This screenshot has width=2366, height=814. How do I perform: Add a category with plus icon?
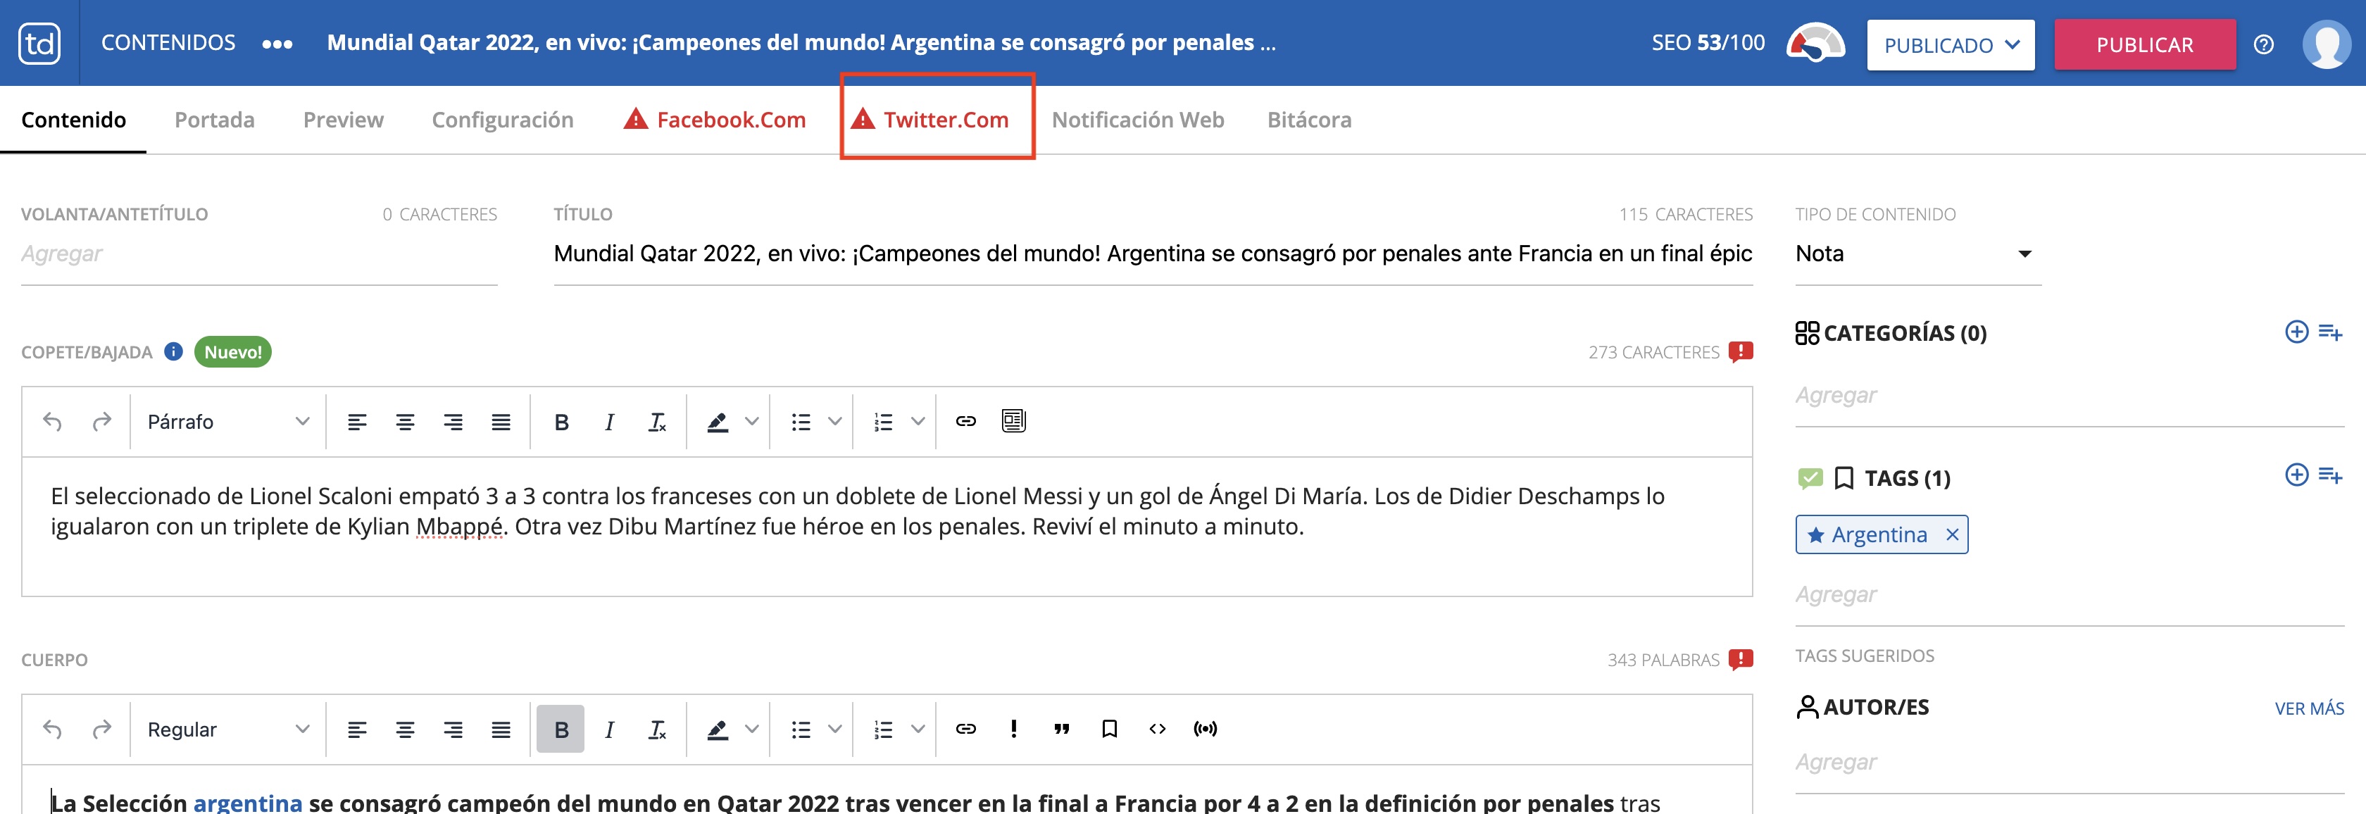2296,332
